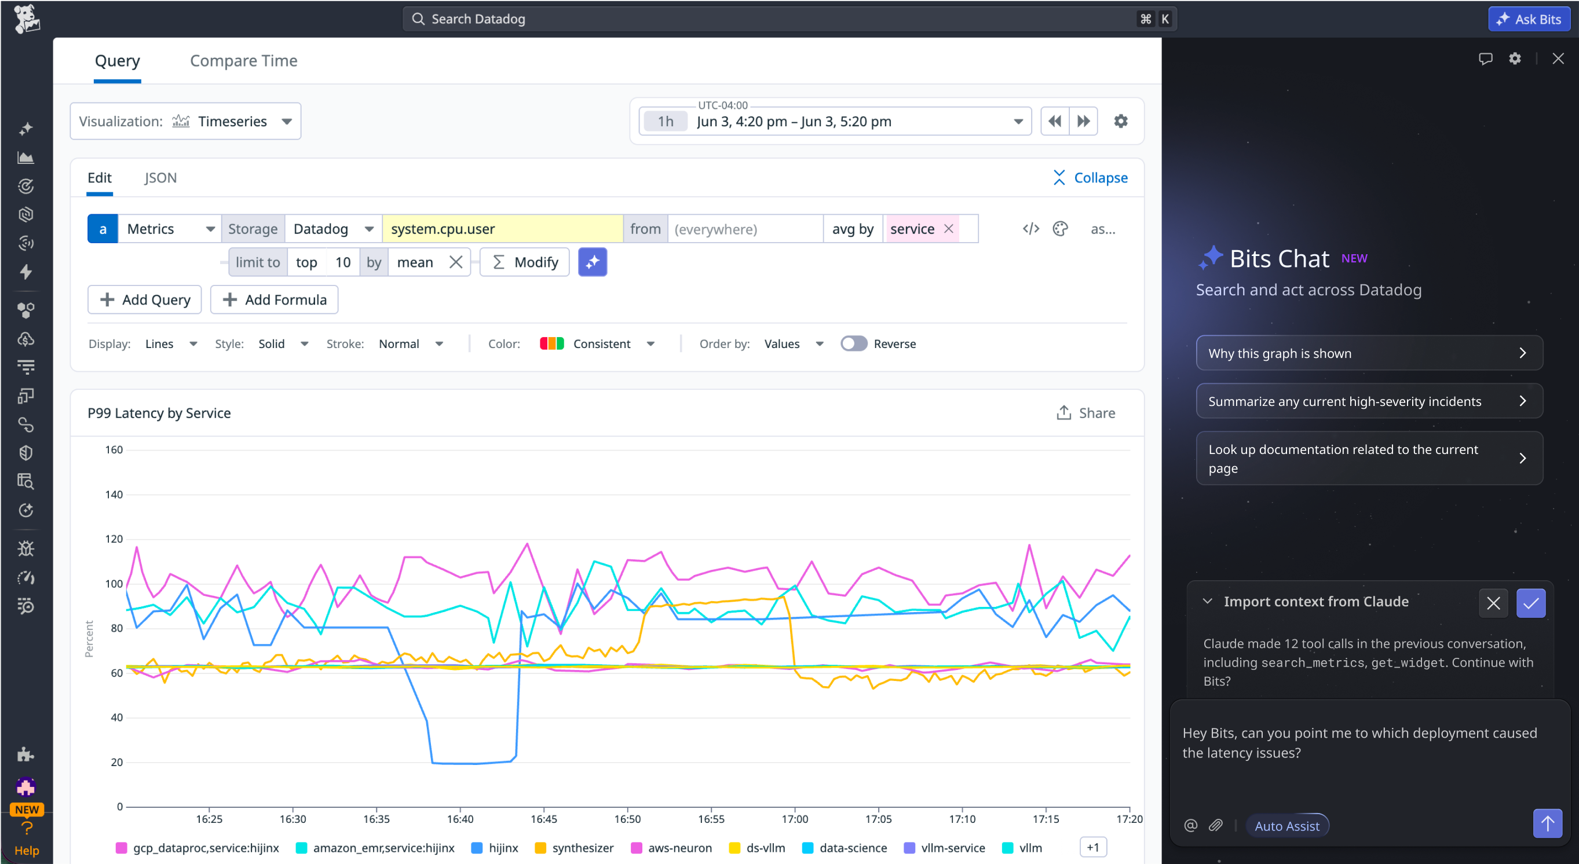Open the Display Lines dropdown
The width and height of the screenshot is (1579, 864).
pyautogui.click(x=171, y=344)
